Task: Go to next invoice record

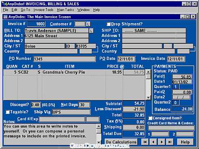Action: (x=162, y=142)
